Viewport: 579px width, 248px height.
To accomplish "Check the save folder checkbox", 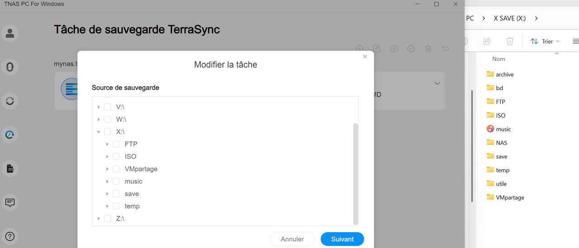I will tap(116, 194).
